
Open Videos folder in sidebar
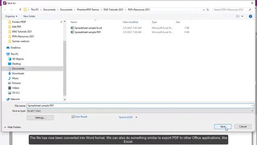point(16,88)
